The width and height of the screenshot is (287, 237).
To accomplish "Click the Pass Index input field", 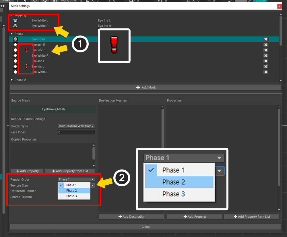I will pyautogui.click(x=76, y=132).
